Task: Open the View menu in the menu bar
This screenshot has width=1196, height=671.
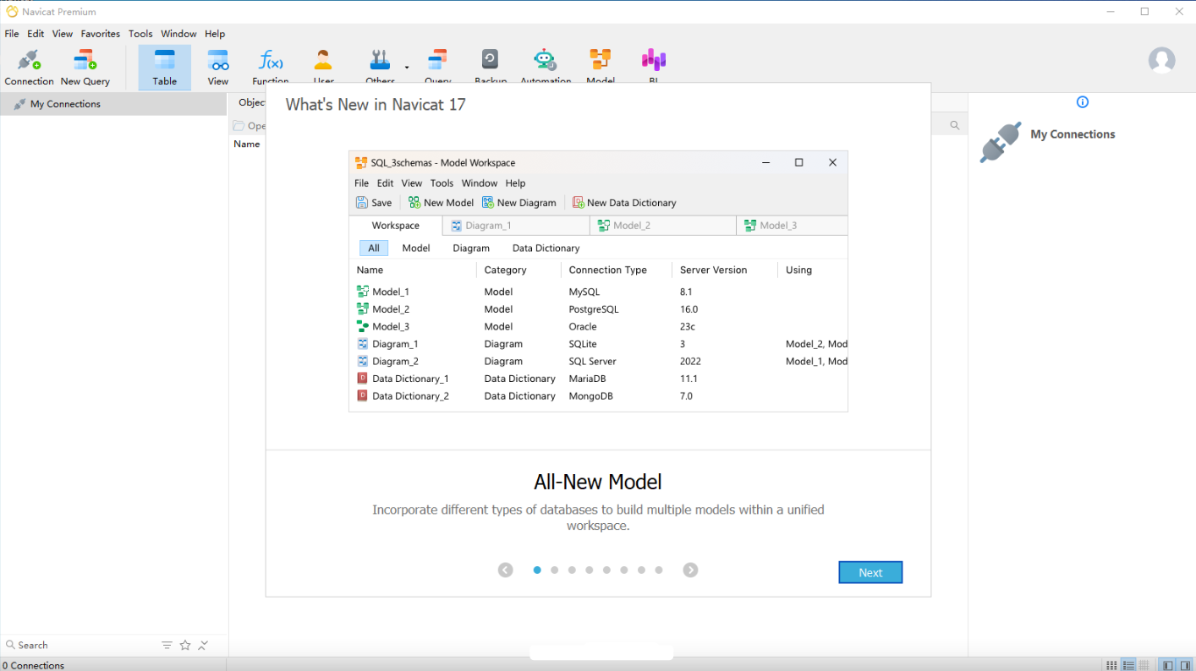Action: 63,34
